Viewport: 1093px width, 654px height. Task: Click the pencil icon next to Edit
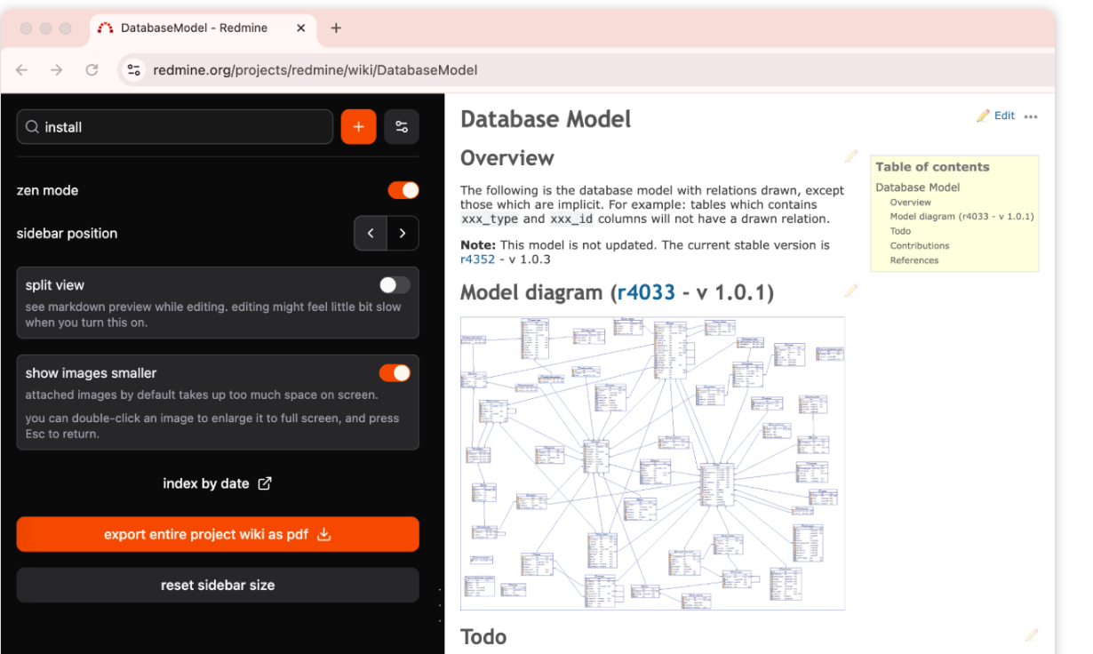coord(983,116)
